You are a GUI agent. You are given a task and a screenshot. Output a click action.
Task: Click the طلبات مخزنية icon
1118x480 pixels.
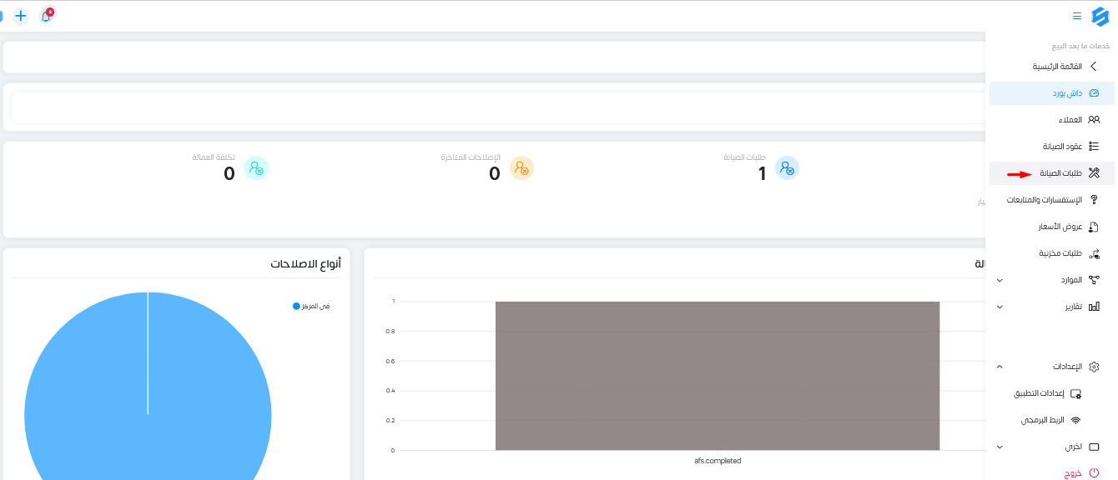point(1094,253)
